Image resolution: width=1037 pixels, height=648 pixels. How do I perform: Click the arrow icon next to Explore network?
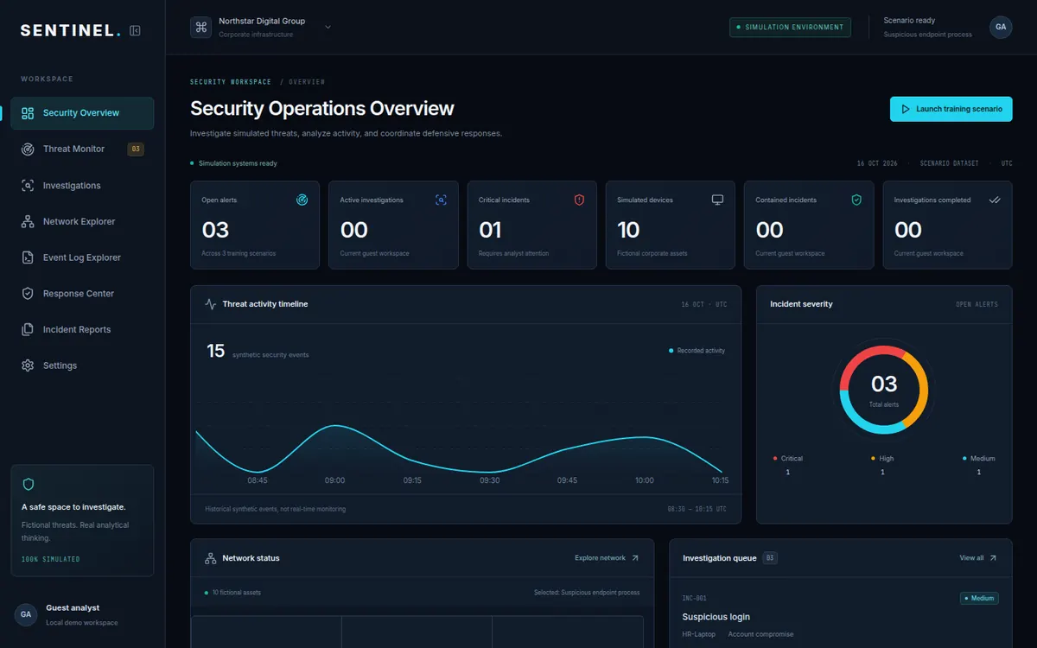(635, 558)
